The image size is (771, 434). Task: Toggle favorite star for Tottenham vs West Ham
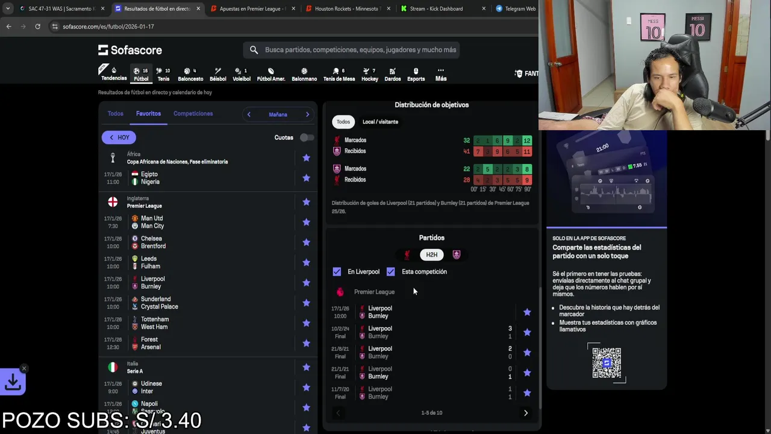click(306, 323)
